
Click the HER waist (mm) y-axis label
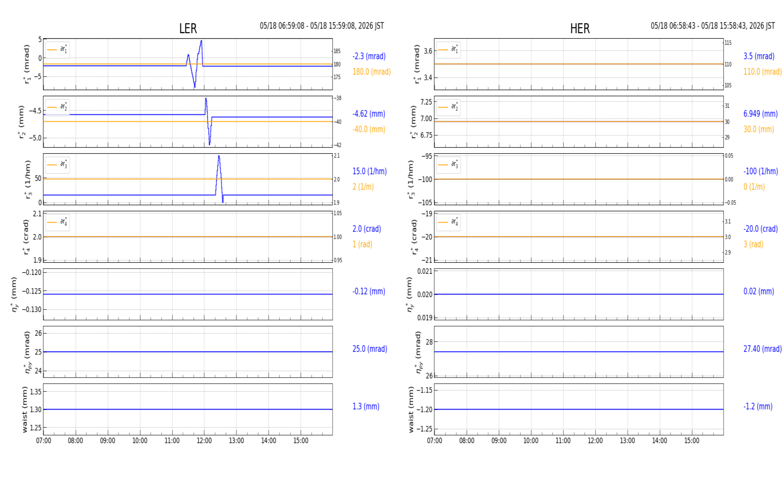411,409
